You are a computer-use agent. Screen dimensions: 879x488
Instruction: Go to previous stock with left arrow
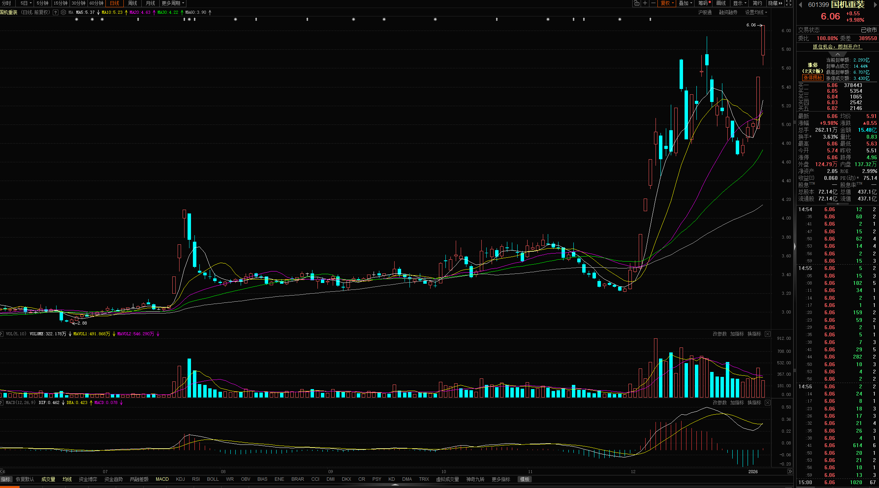coord(800,5)
